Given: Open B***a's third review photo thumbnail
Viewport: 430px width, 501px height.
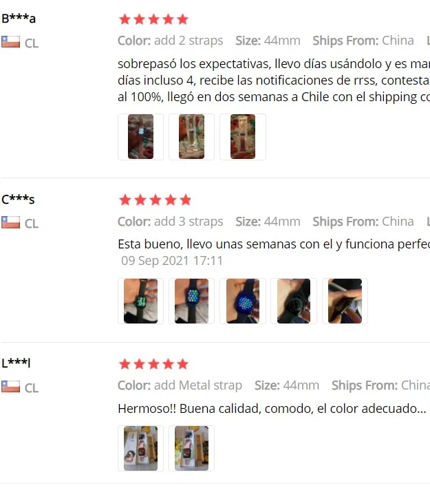Looking at the screenshot, I should point(243,137).
